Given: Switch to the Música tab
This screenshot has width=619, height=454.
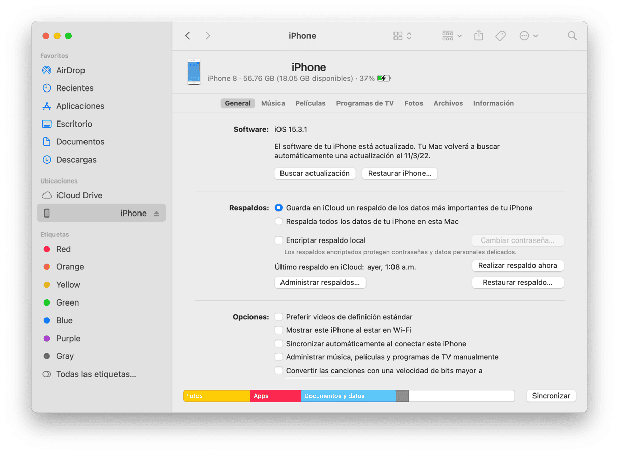Looking at the screenshot, I should 273,103.
